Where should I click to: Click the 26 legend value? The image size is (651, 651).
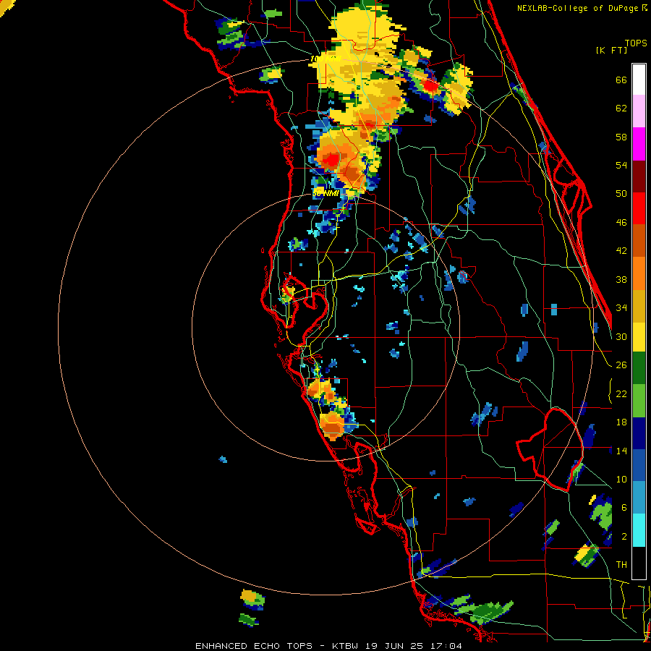621,365
